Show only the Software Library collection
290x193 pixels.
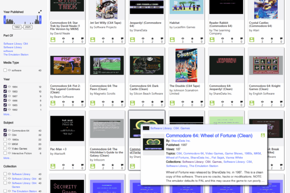(x=9, y=174)
